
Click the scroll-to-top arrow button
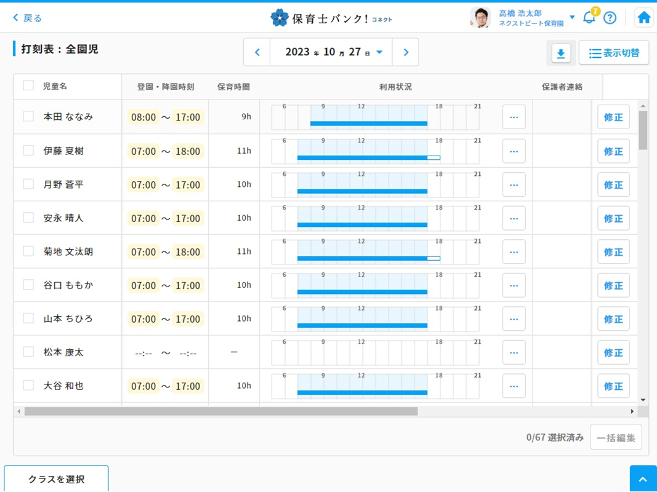(643, 479)
